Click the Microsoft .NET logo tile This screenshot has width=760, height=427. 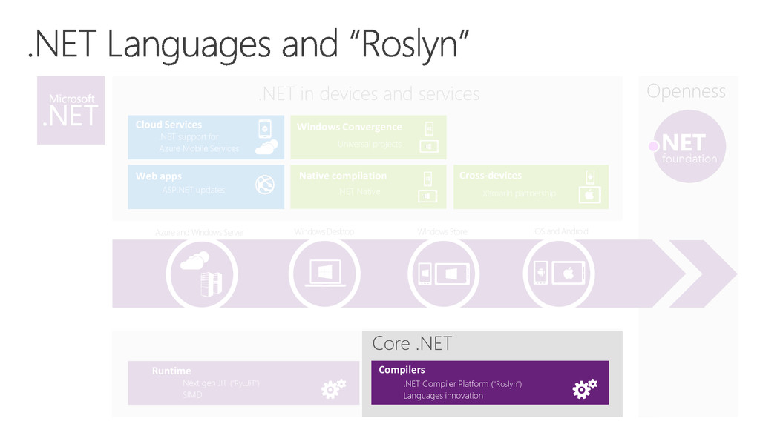(71, 110)
